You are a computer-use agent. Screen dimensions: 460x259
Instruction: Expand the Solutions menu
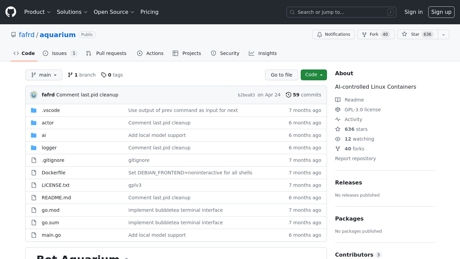click(x=72, y=12)
